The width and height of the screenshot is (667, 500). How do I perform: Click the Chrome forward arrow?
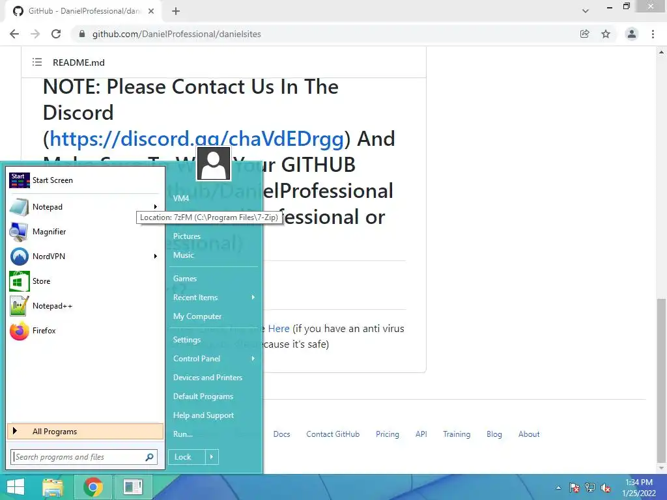pos(35,34)
